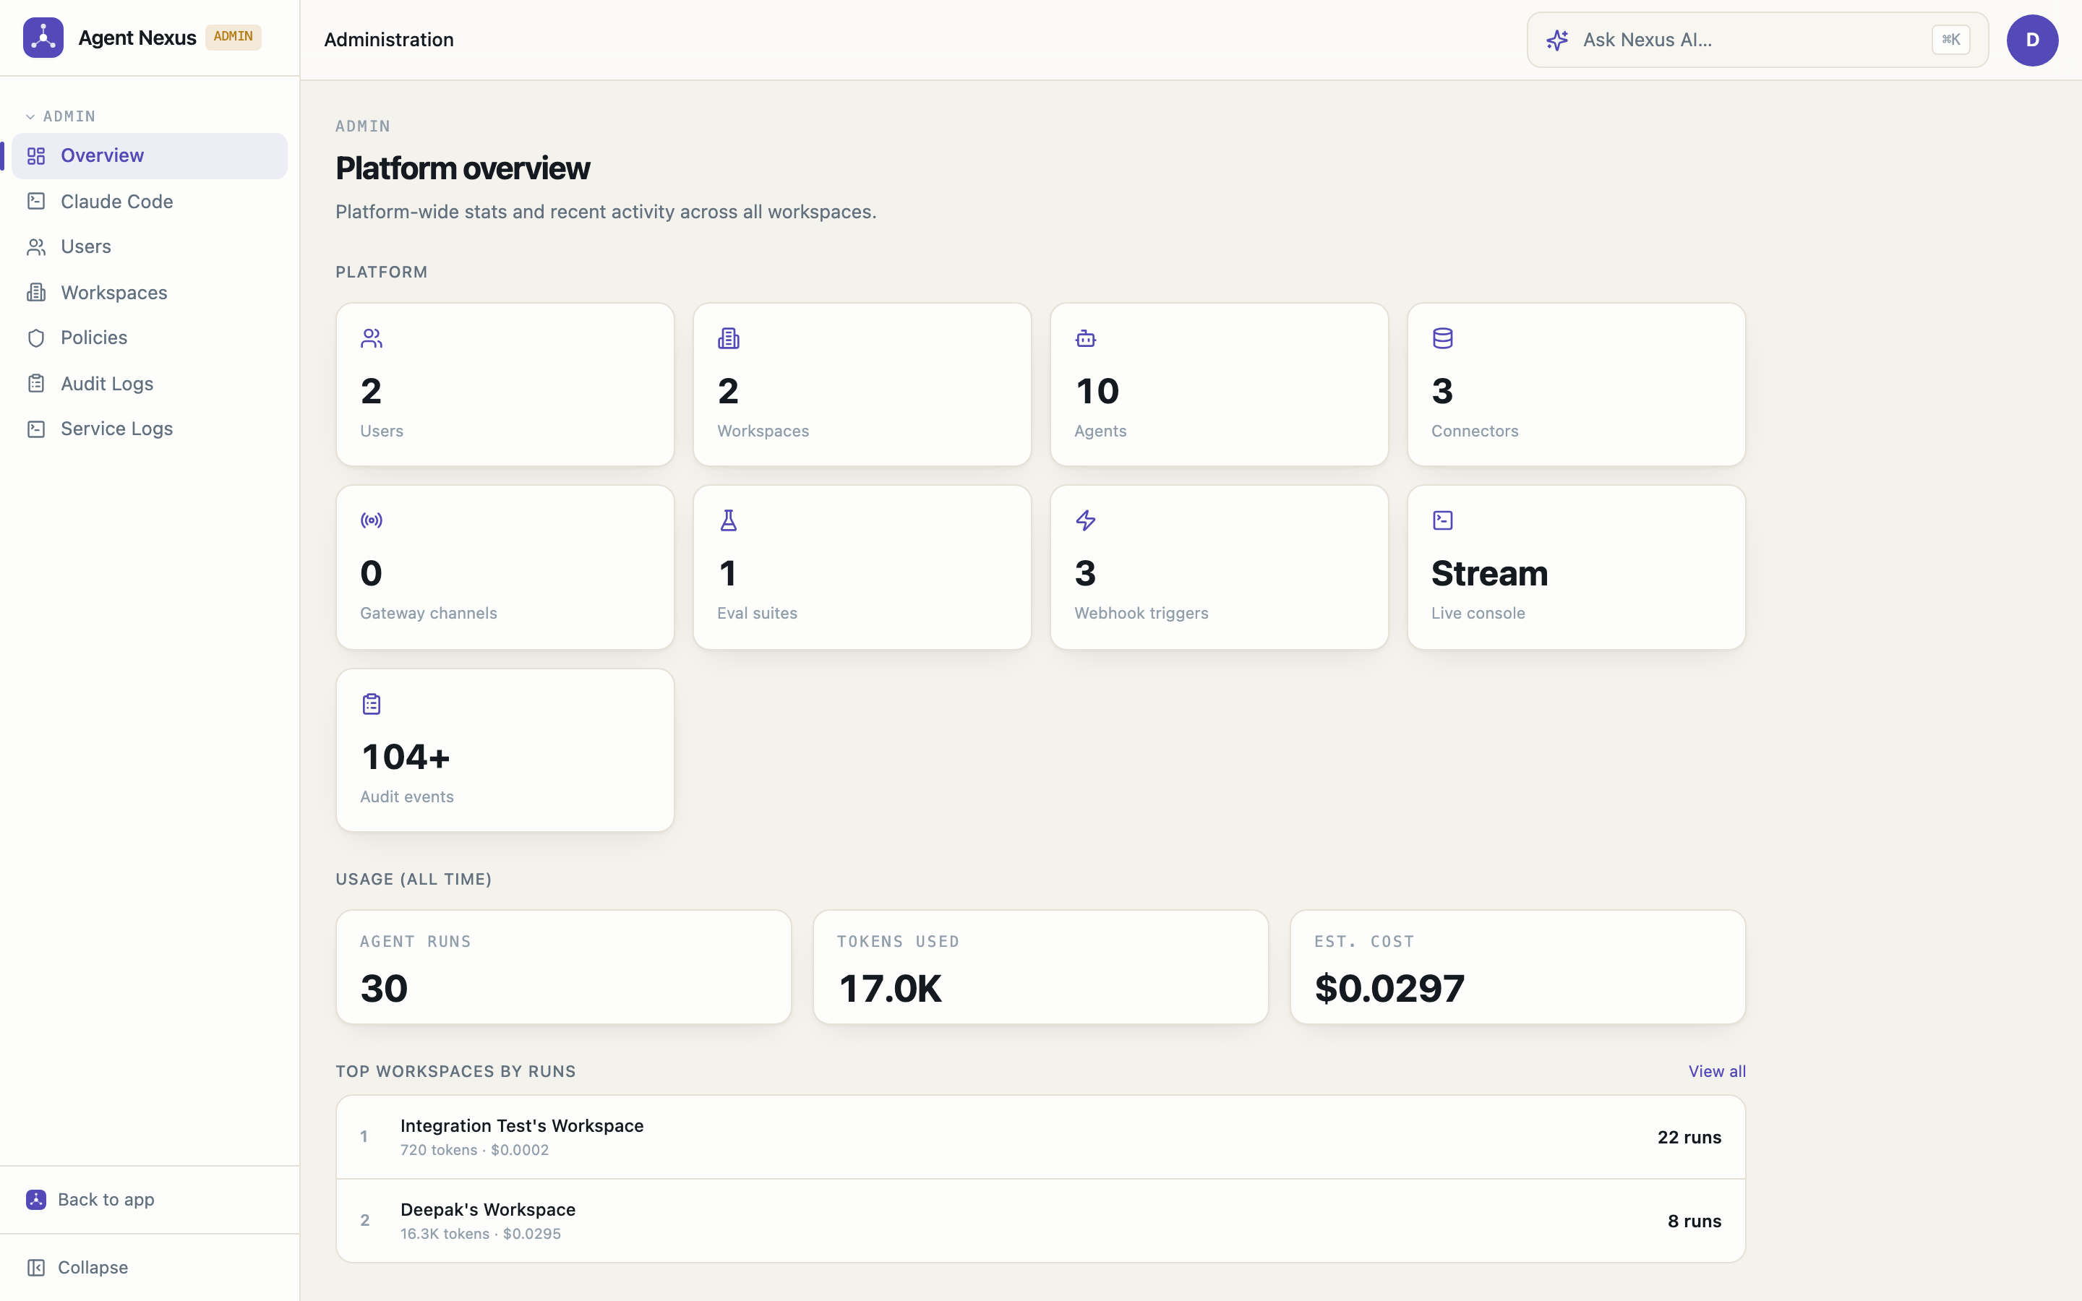Click the Platform overview heading
The width and height of the screenshot is (2082, 1301).
point(463,168)
